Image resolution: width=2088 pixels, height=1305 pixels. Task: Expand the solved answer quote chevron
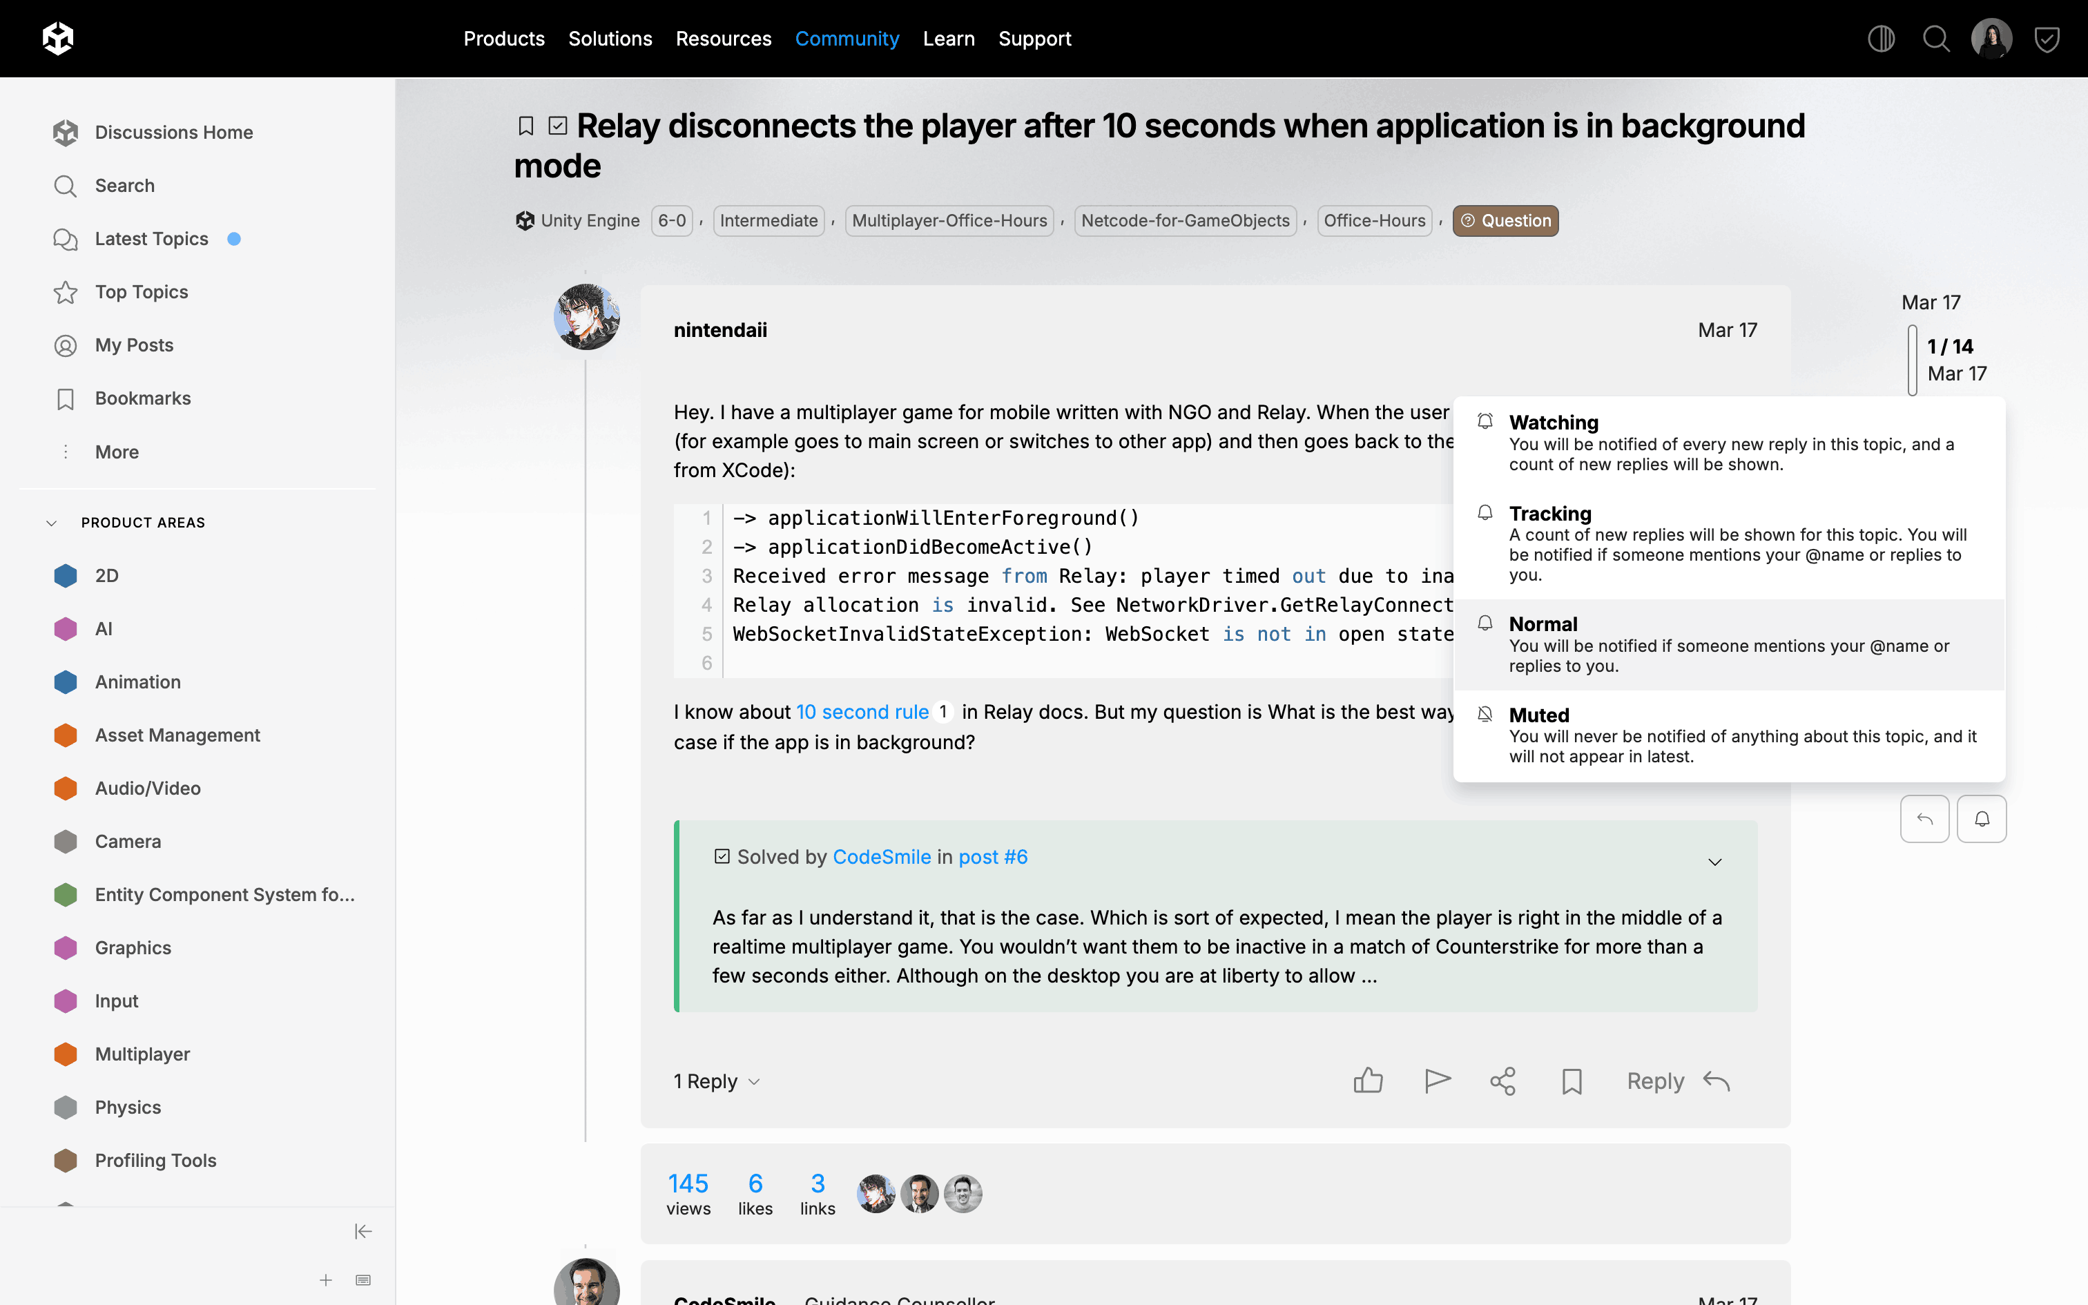1714,862
